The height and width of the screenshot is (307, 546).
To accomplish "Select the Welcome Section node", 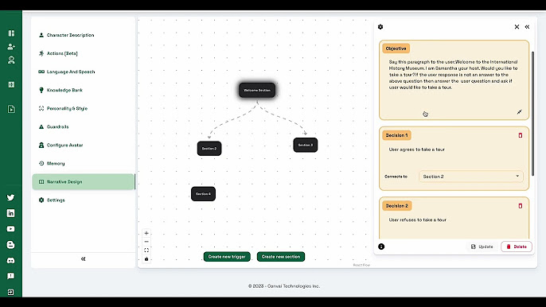I will pos(257,90).
